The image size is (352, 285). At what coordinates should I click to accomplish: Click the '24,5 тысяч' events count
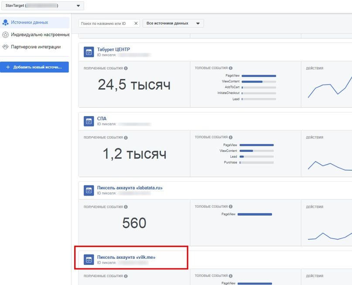point(134,85)
